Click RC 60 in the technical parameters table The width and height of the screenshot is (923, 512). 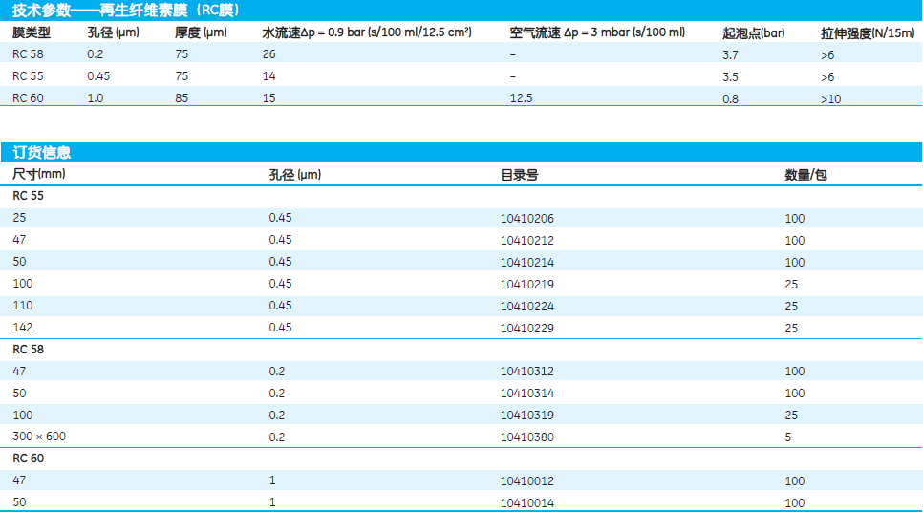pos(28,97)
